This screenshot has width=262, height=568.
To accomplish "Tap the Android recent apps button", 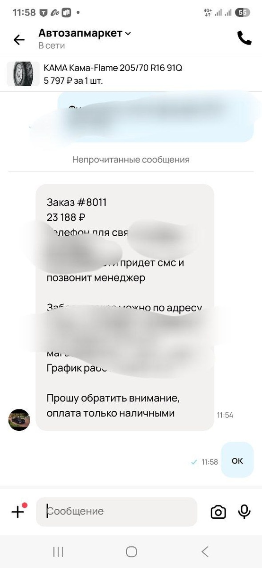I will click(58, 551).
